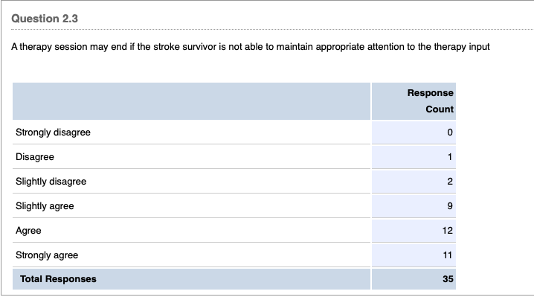This screenshot has width=534, height=297.
Task: Click the Question 2.3 heading
Action: click(x=45, y=19)
